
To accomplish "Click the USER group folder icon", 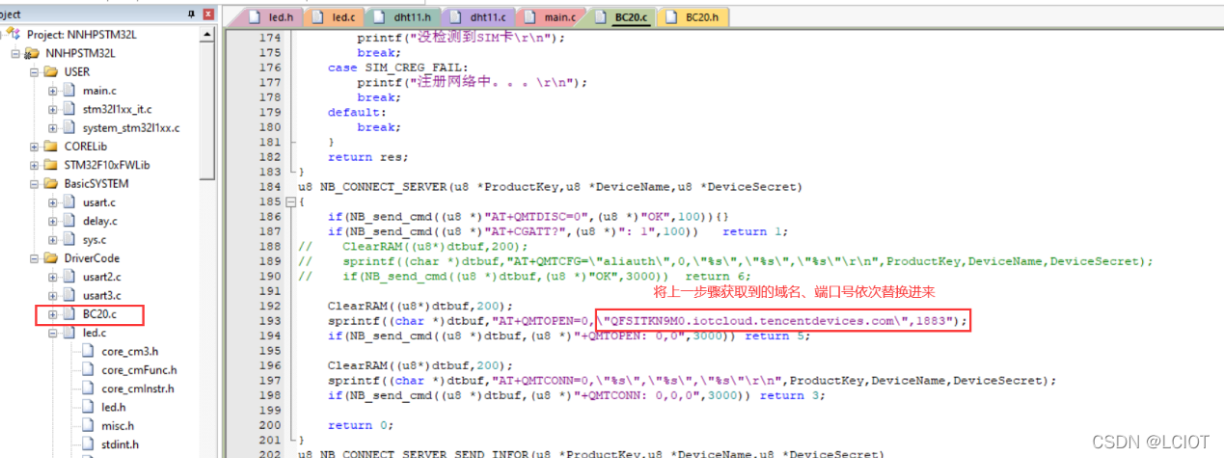I will click(52, 71).
